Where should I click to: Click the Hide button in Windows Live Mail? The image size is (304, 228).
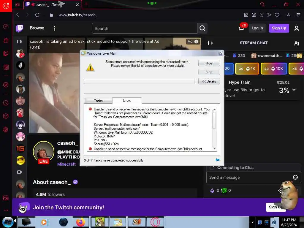(x=209, y=63)
